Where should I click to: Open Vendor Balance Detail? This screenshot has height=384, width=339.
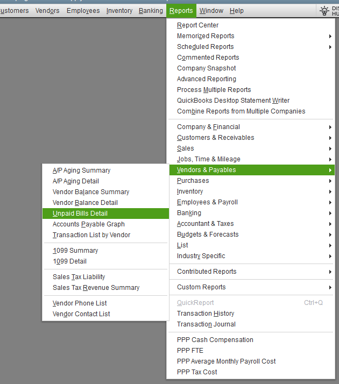tap(105, 203)
